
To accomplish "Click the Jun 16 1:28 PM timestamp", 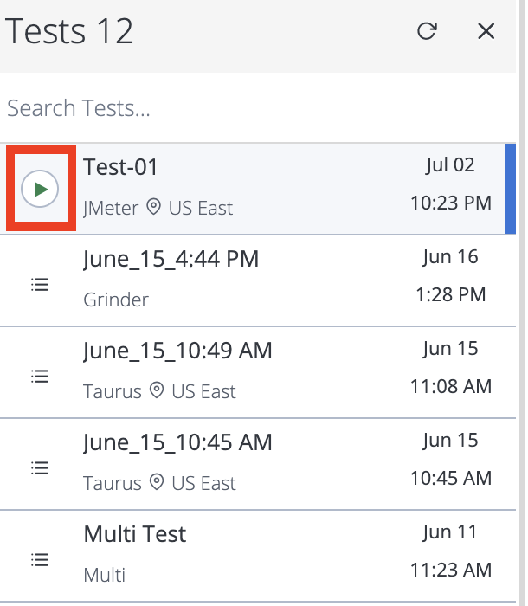I will (x=451, y=275).
